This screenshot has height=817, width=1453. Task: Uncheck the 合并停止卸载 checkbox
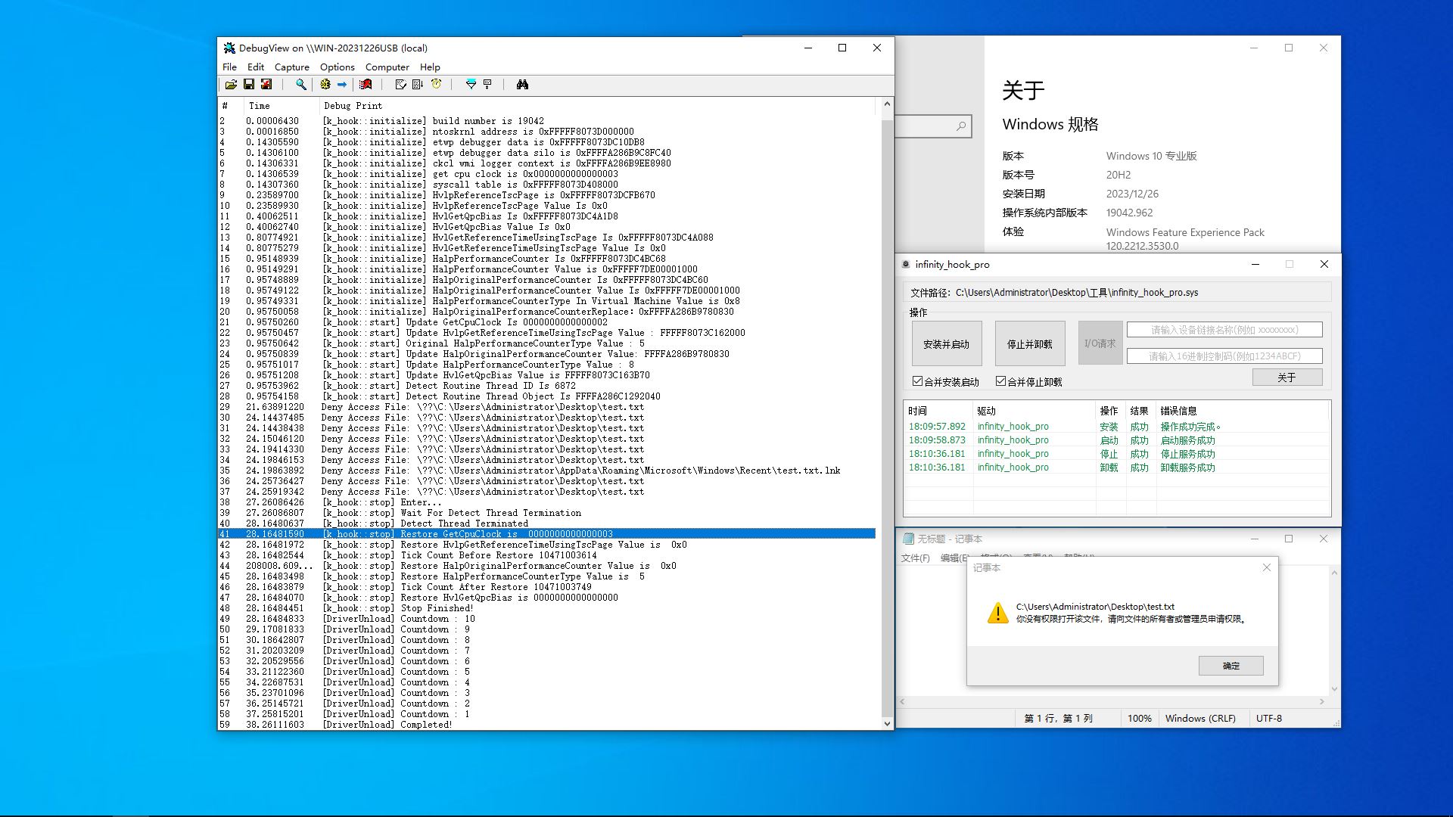tap(1000, 381)
